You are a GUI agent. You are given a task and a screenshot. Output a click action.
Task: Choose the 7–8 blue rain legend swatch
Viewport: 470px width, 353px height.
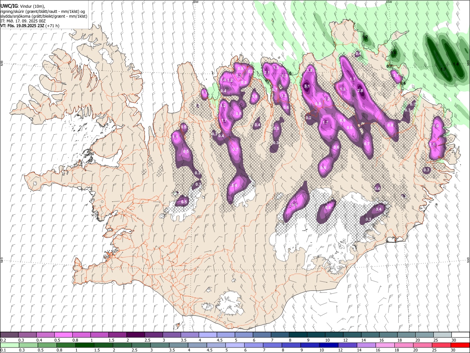click(272, 345)
